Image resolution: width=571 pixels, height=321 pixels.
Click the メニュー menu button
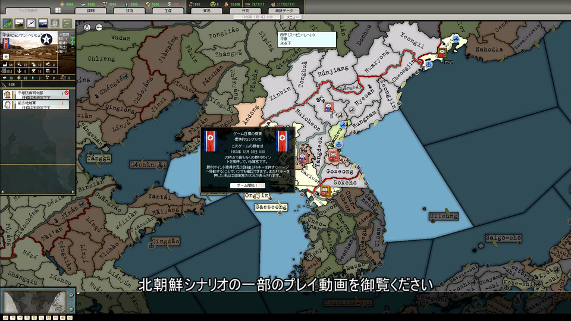click(293, 17)
